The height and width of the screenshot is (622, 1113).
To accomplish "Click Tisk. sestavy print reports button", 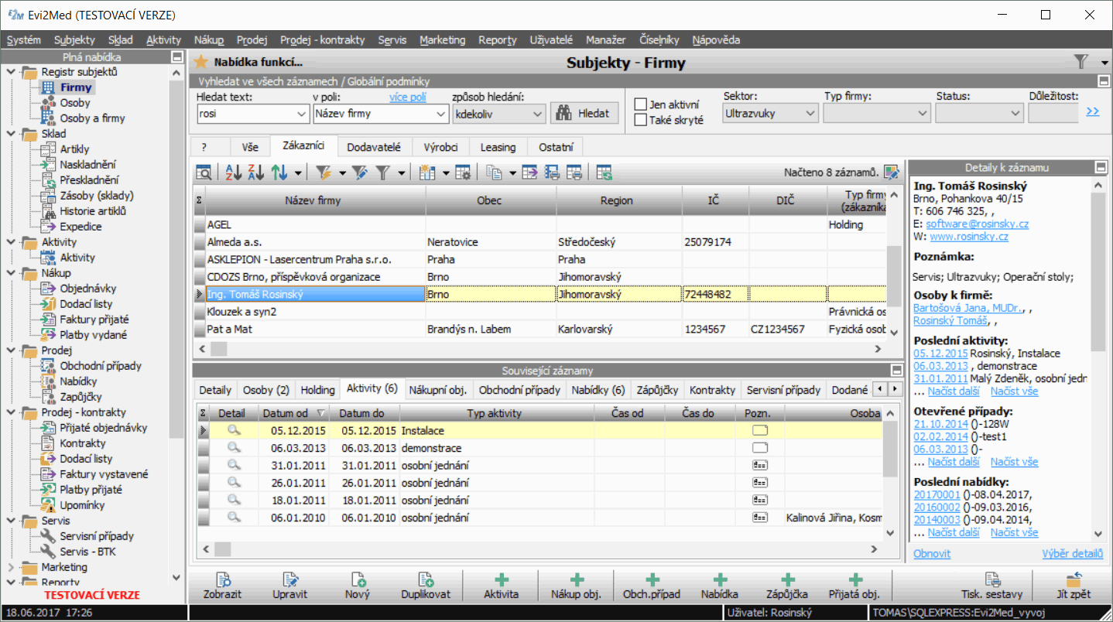I will point(991,586).
